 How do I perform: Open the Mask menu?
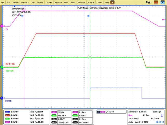pyautogui.click(x=66, y=2)
